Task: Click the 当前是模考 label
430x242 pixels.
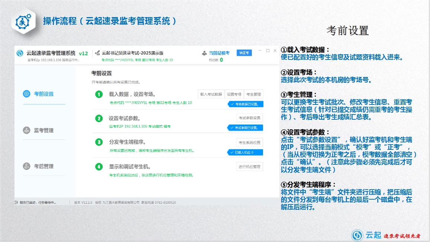Action: (219, 53)
